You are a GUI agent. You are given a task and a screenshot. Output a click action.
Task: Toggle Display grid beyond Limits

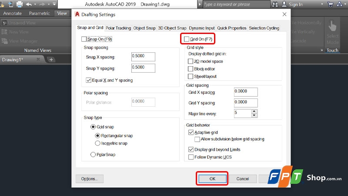191,149
